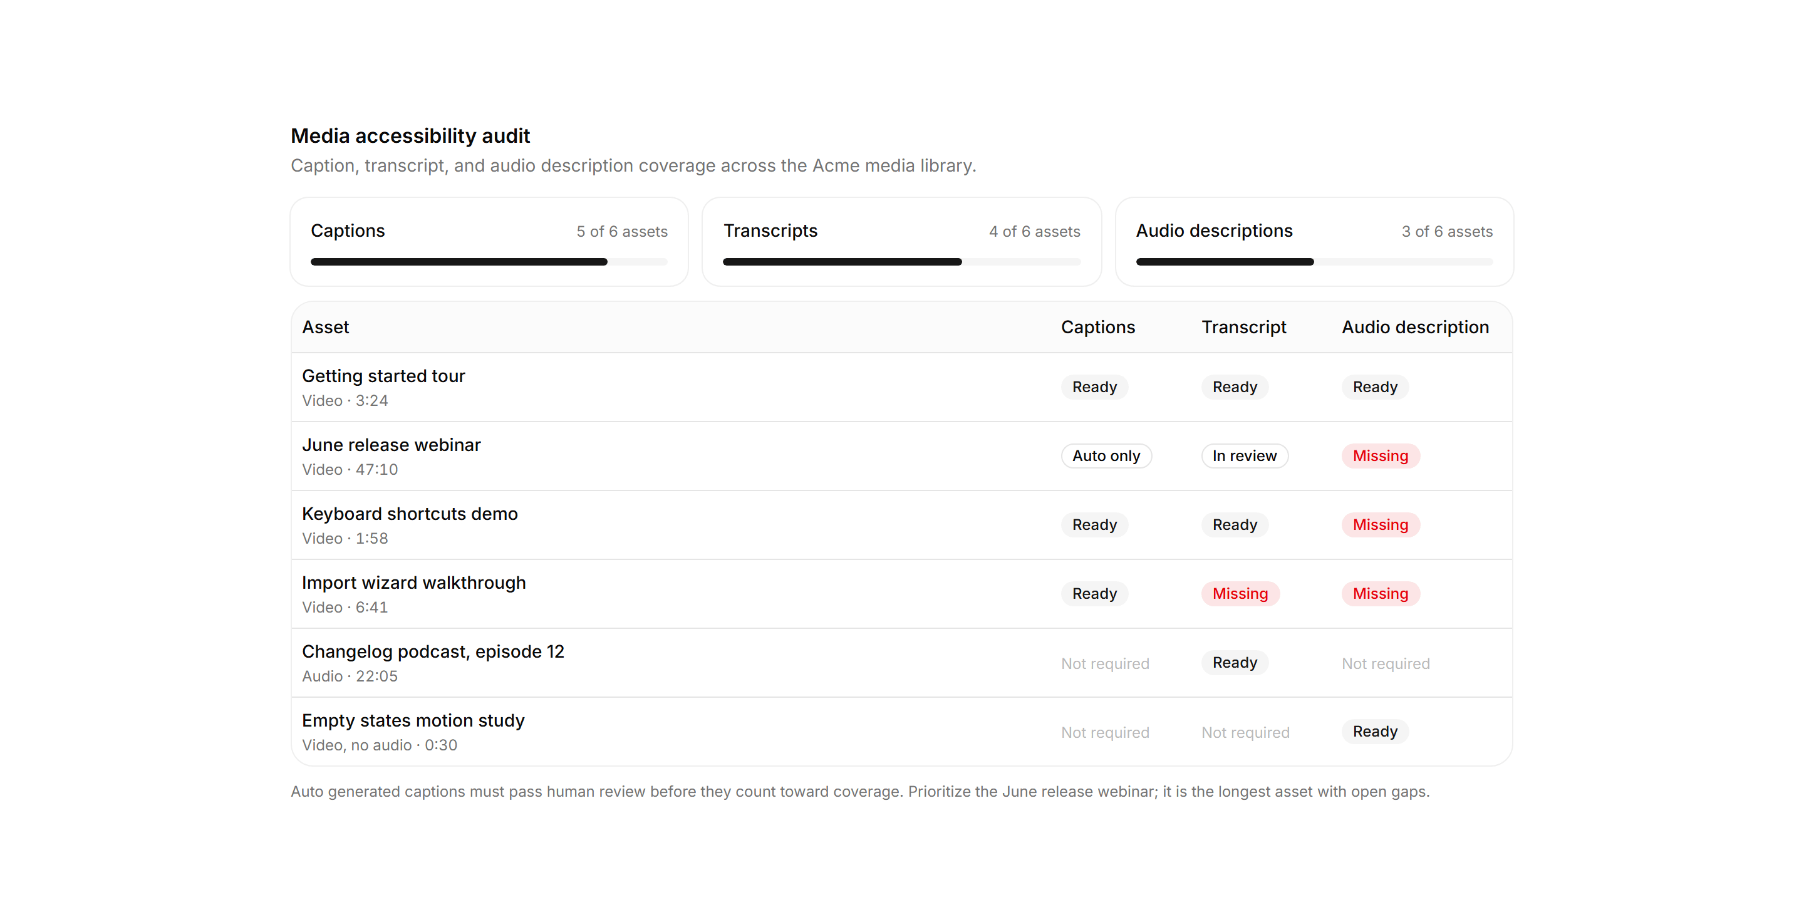The height and width of the screenshot is (922, 1804).
Task: Click the Captions coverage progress bar
Action: click(x=489, y=262)
